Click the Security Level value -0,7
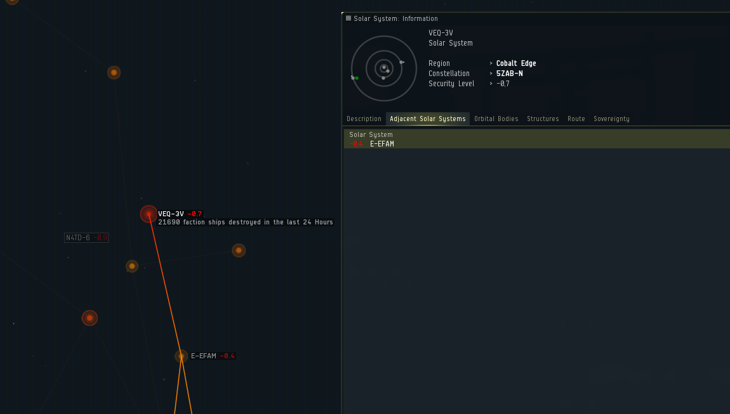 click(x=503, y=84)
